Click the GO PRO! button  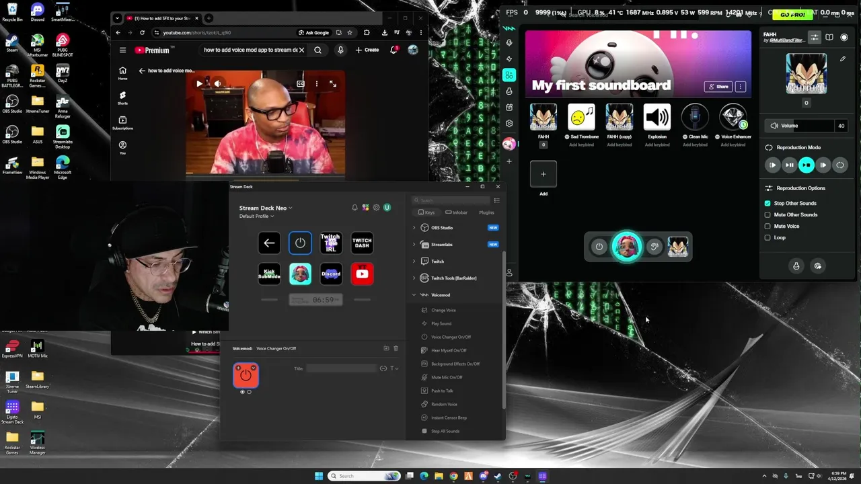(792, 14)
